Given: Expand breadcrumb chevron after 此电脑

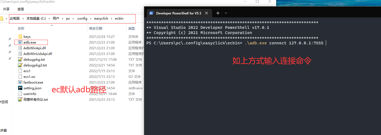Looking at the screenshot, I should pyautogui.click(x=23, y=19).
